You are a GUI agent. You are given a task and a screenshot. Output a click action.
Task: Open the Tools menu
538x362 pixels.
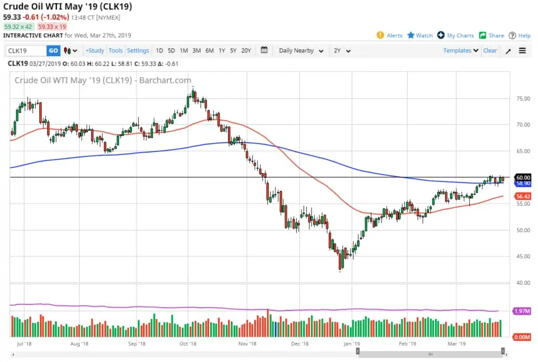pyautogui.click(x=116, y=51)
